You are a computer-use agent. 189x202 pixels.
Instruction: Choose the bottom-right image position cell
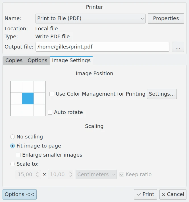click(x=40, y=110)
